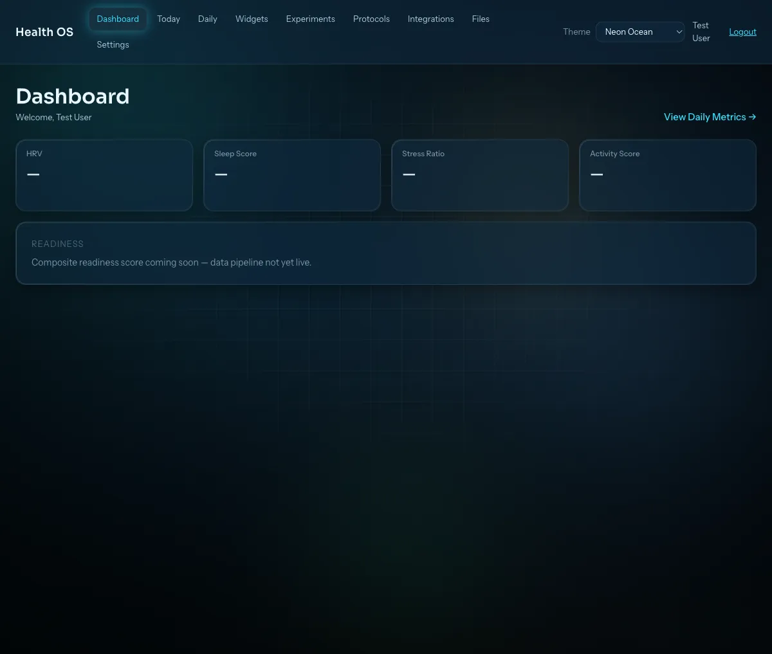Open the Protocols page
Screen dimensions: 772x654
[x=371, y=19]
